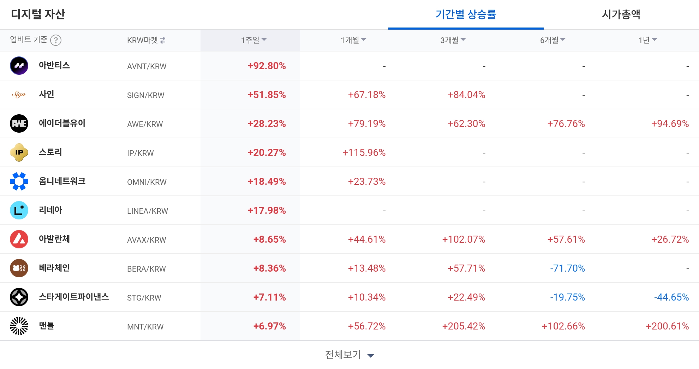The image size is (699, 369).
Task: Select the 옴니네트워크 blue logo icon
Action: 19,181
